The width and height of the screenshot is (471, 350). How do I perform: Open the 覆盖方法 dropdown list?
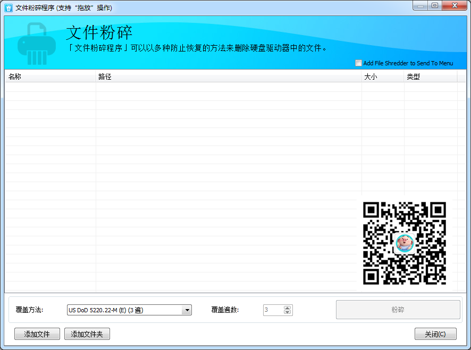click(x=187, y=310)
